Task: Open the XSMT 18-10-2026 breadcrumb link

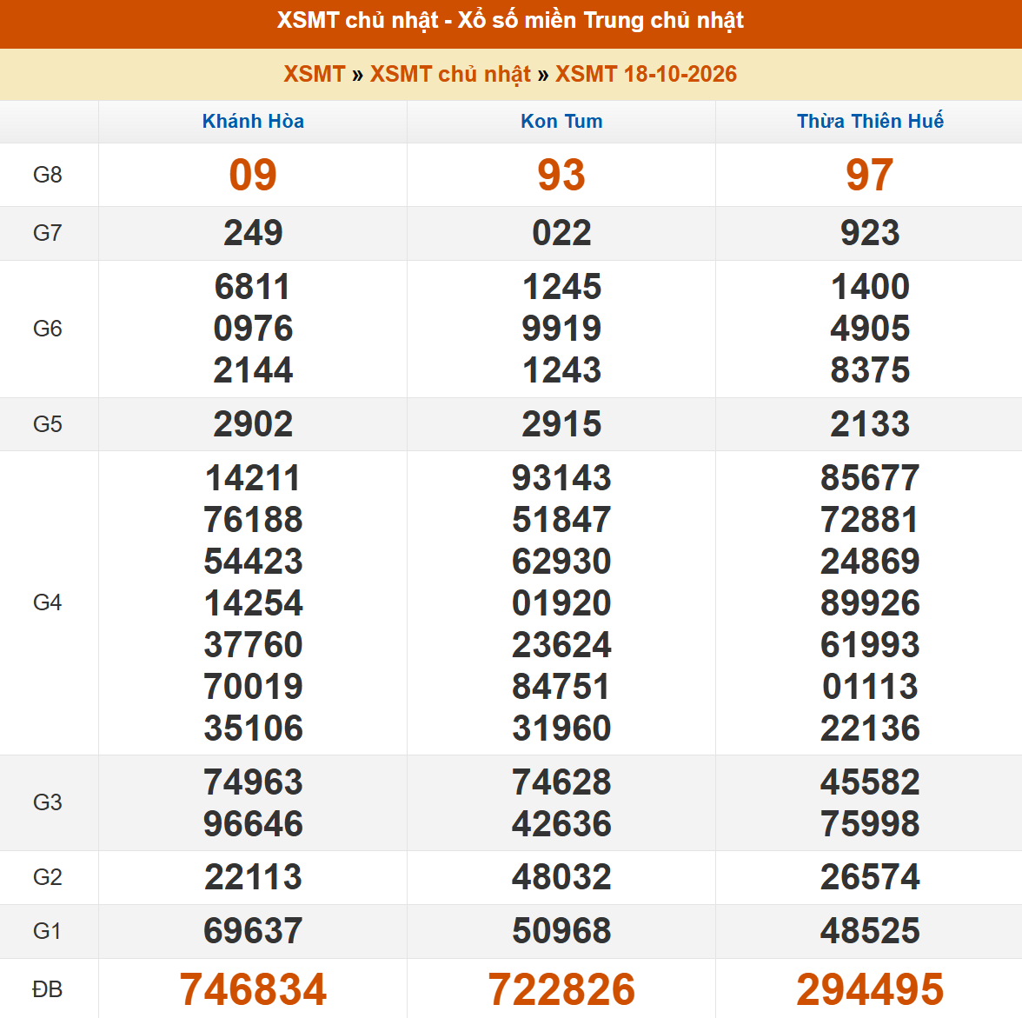Action: click(646, 75)
